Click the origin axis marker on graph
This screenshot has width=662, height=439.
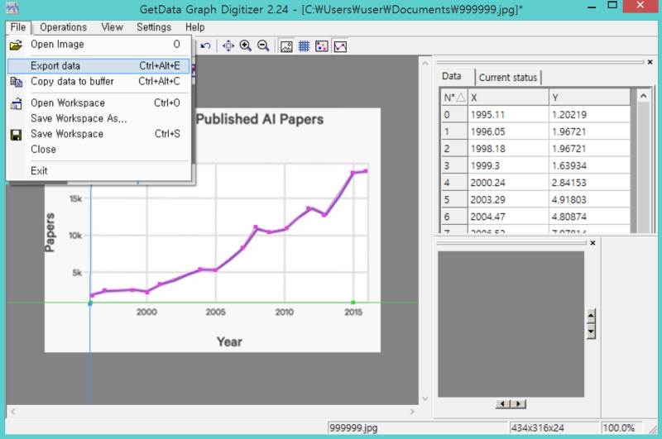pyautogui.click(x=90, y=303)
